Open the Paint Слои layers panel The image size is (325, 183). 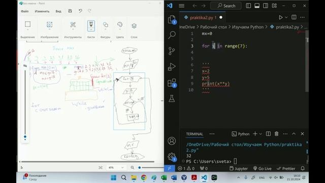[134, 26]
